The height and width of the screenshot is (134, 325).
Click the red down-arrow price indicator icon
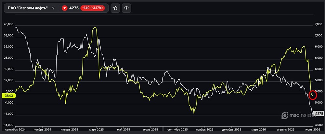[x=65, y=8]
